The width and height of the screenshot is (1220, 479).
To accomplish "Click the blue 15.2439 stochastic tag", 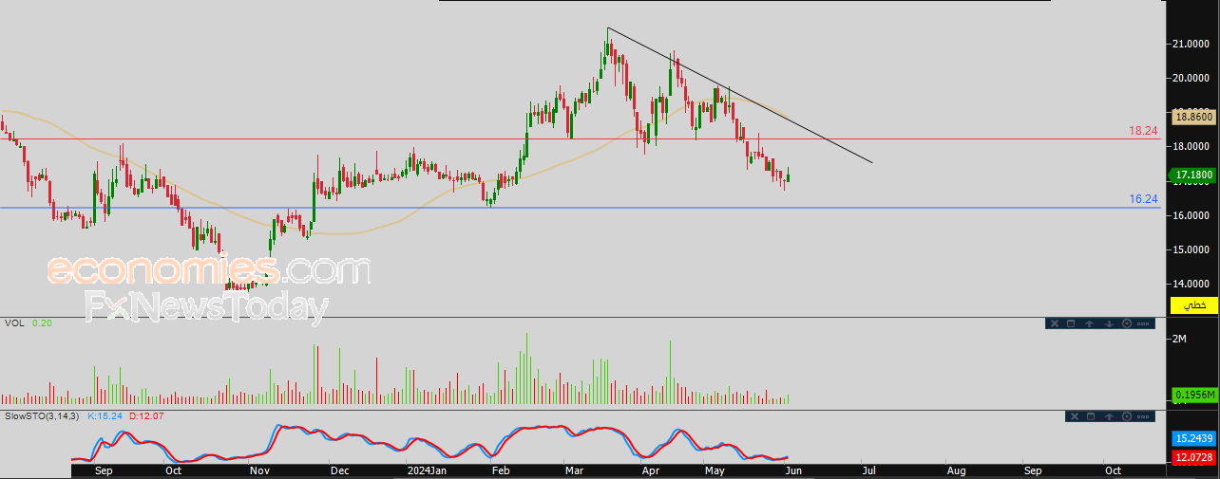I will [x=1194, y=439].
